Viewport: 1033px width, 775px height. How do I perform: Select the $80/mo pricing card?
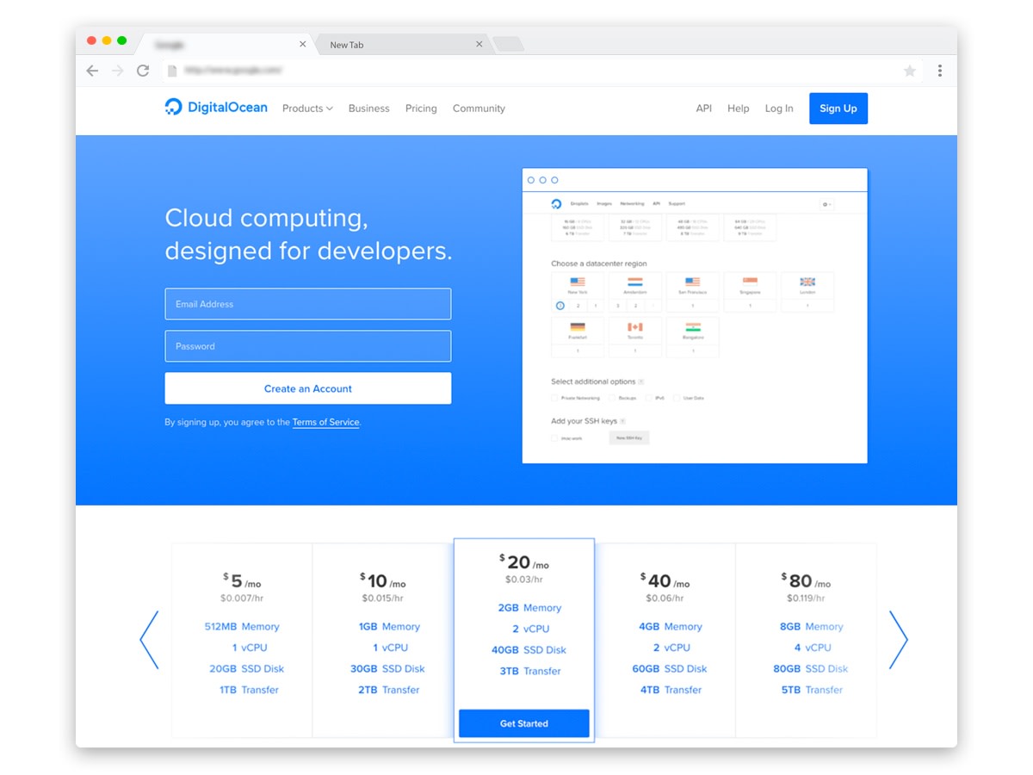[x=806, y=640]
